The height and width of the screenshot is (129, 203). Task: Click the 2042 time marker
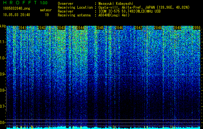pos(42,28)
